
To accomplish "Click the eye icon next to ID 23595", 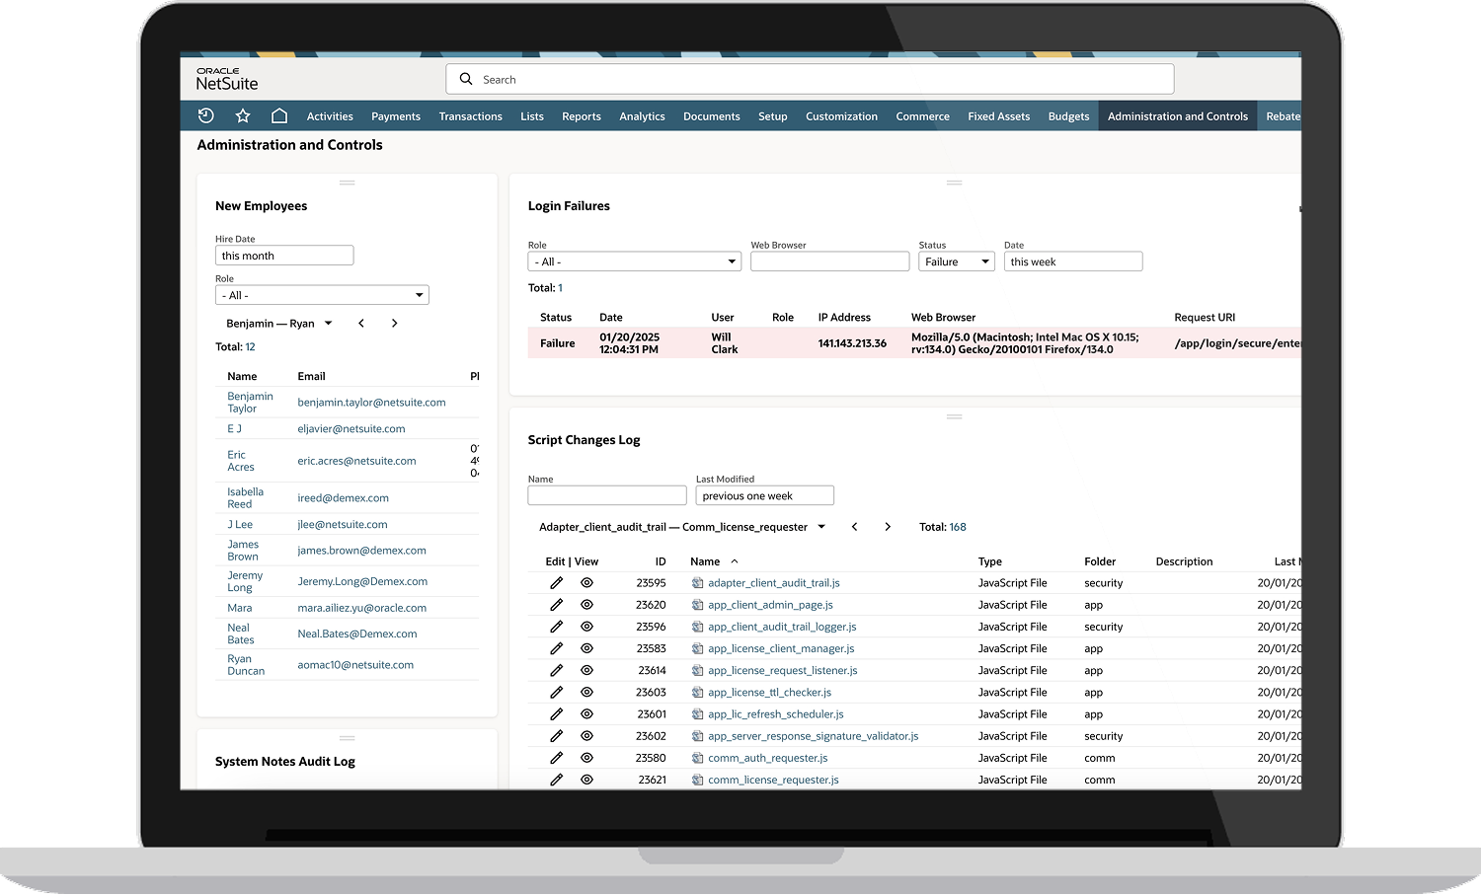I will (x=586, y=582).
